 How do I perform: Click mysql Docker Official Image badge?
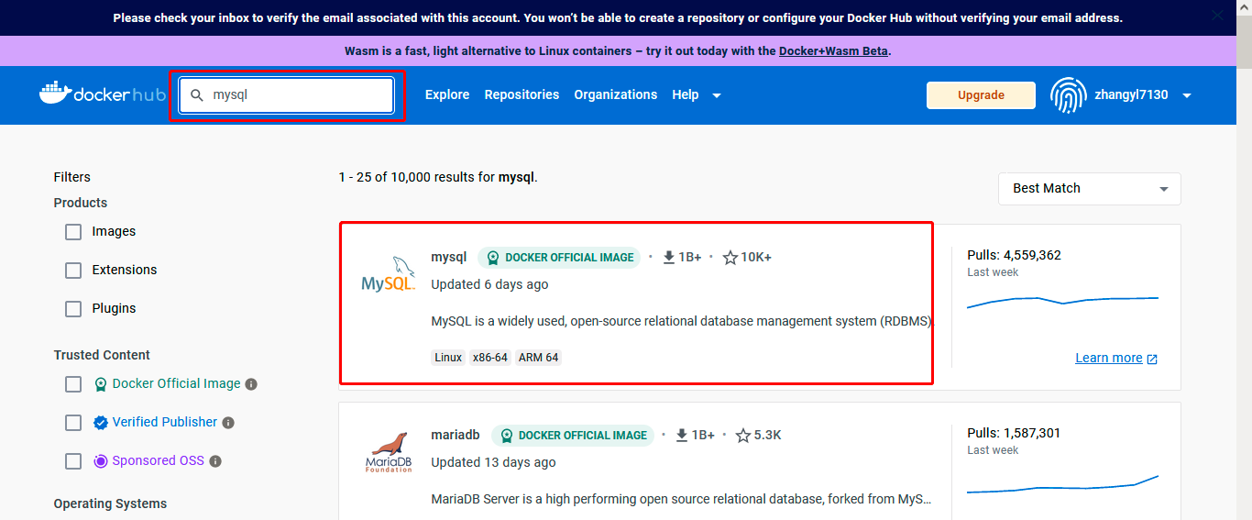(559, 258)
